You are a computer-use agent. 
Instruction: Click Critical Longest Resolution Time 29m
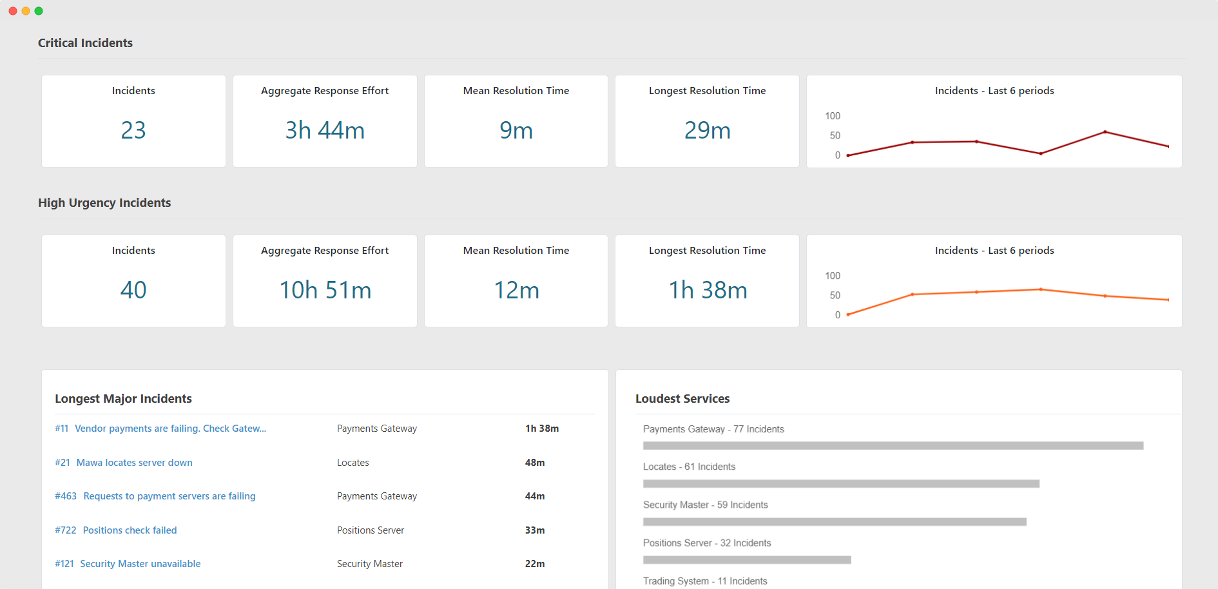tap(708, 131)
